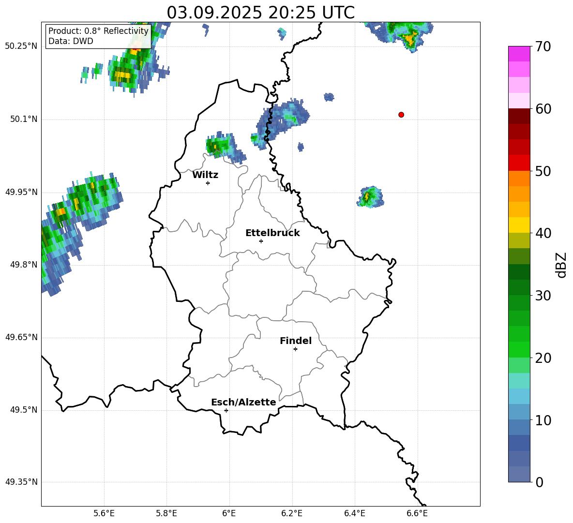
Task: Click the 50.25°N latitude label
Action: point(21,46)
